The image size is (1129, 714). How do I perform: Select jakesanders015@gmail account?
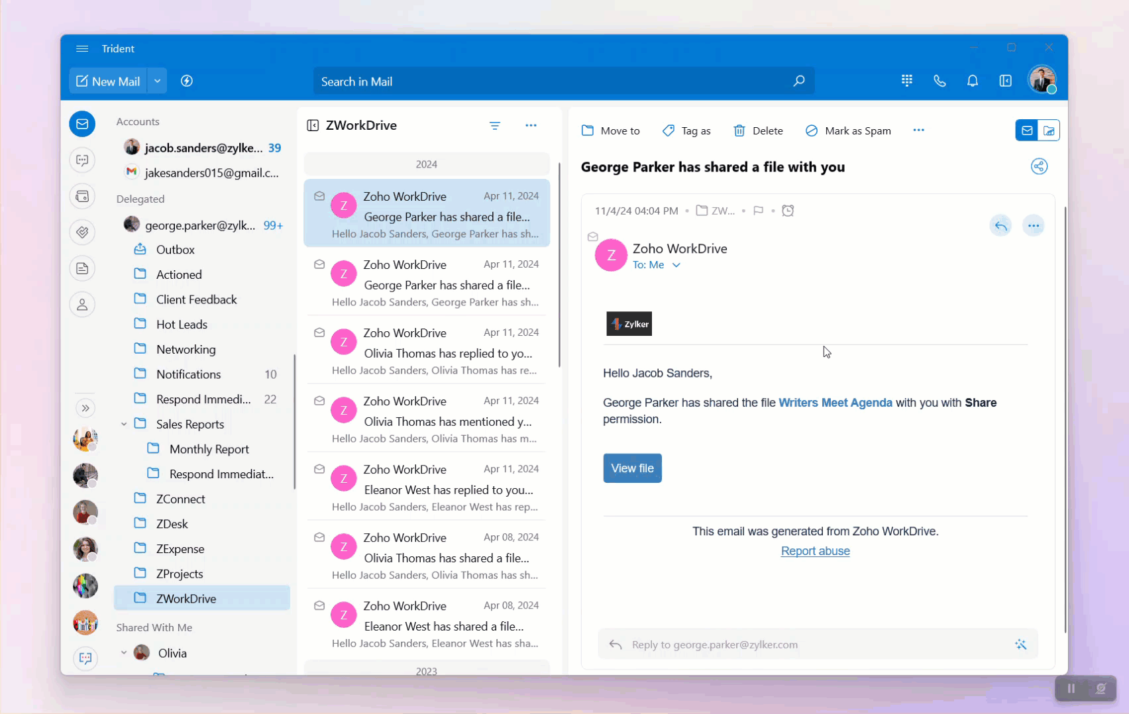click(202, 173)
